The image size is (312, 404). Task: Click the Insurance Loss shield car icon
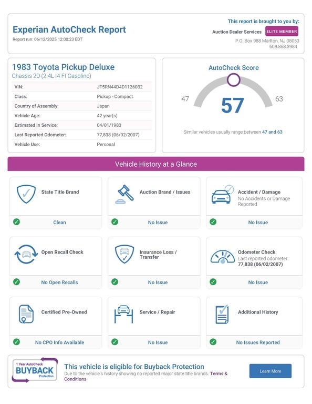pyautogui.click(x=124, y=254)
